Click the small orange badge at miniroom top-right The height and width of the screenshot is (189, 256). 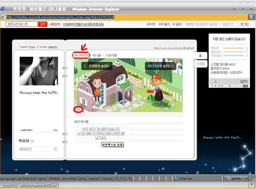[x=175, y=62]
